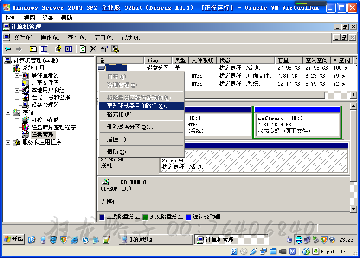
Task: Click the VirtualBox optical disc status icon
Action: tap(244, 251)
